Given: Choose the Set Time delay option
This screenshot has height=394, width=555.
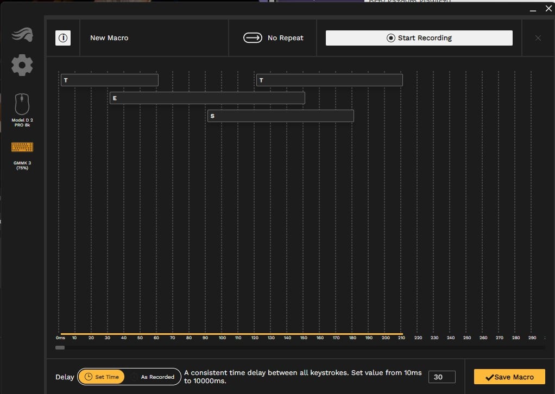Looking at the screenshot, I should (x=102, y=377).
